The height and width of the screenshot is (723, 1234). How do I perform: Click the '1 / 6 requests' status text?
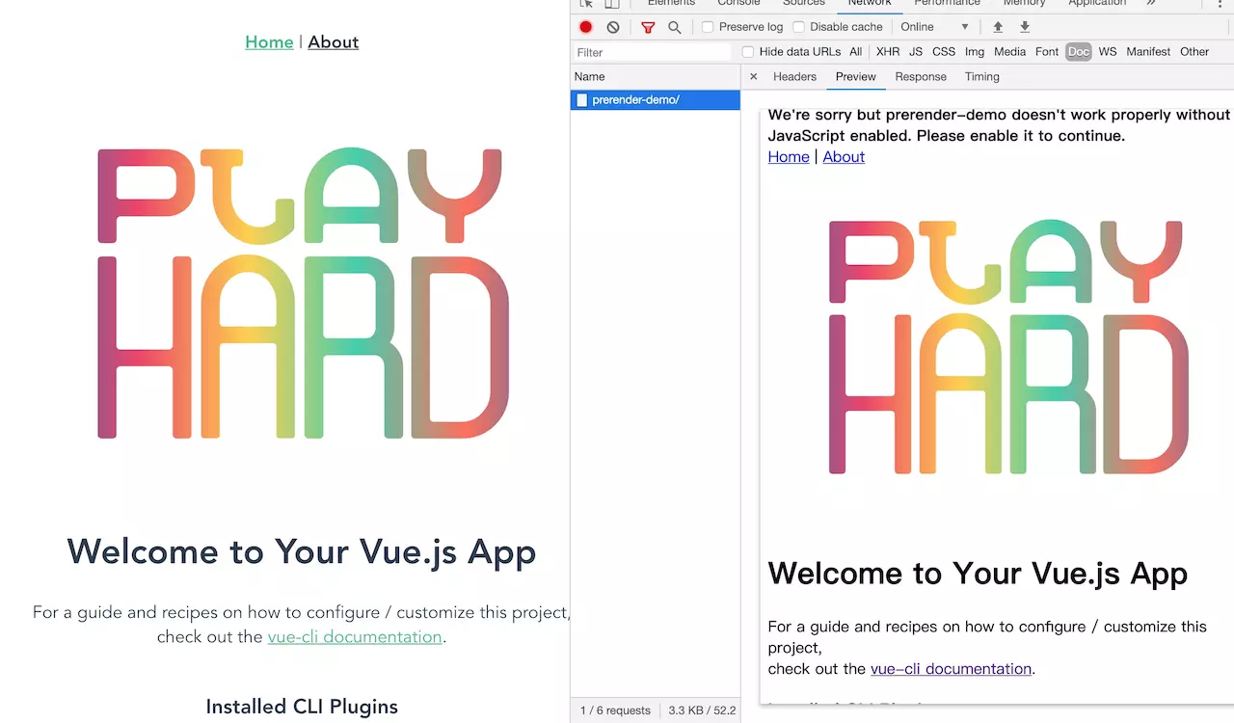[615, 710]
